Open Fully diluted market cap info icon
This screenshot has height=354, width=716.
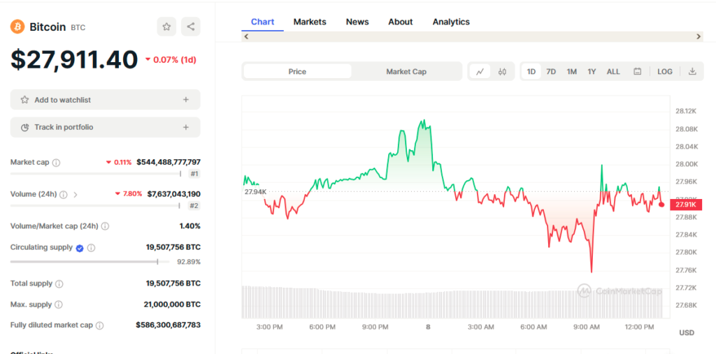pyautogui.click(x=99, y=325)
